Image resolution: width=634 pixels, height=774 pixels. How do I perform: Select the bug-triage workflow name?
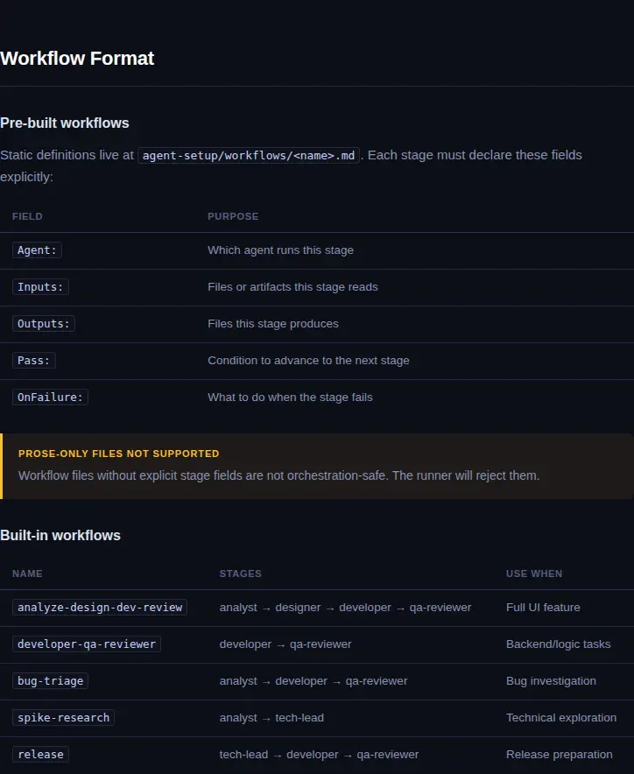51,681
